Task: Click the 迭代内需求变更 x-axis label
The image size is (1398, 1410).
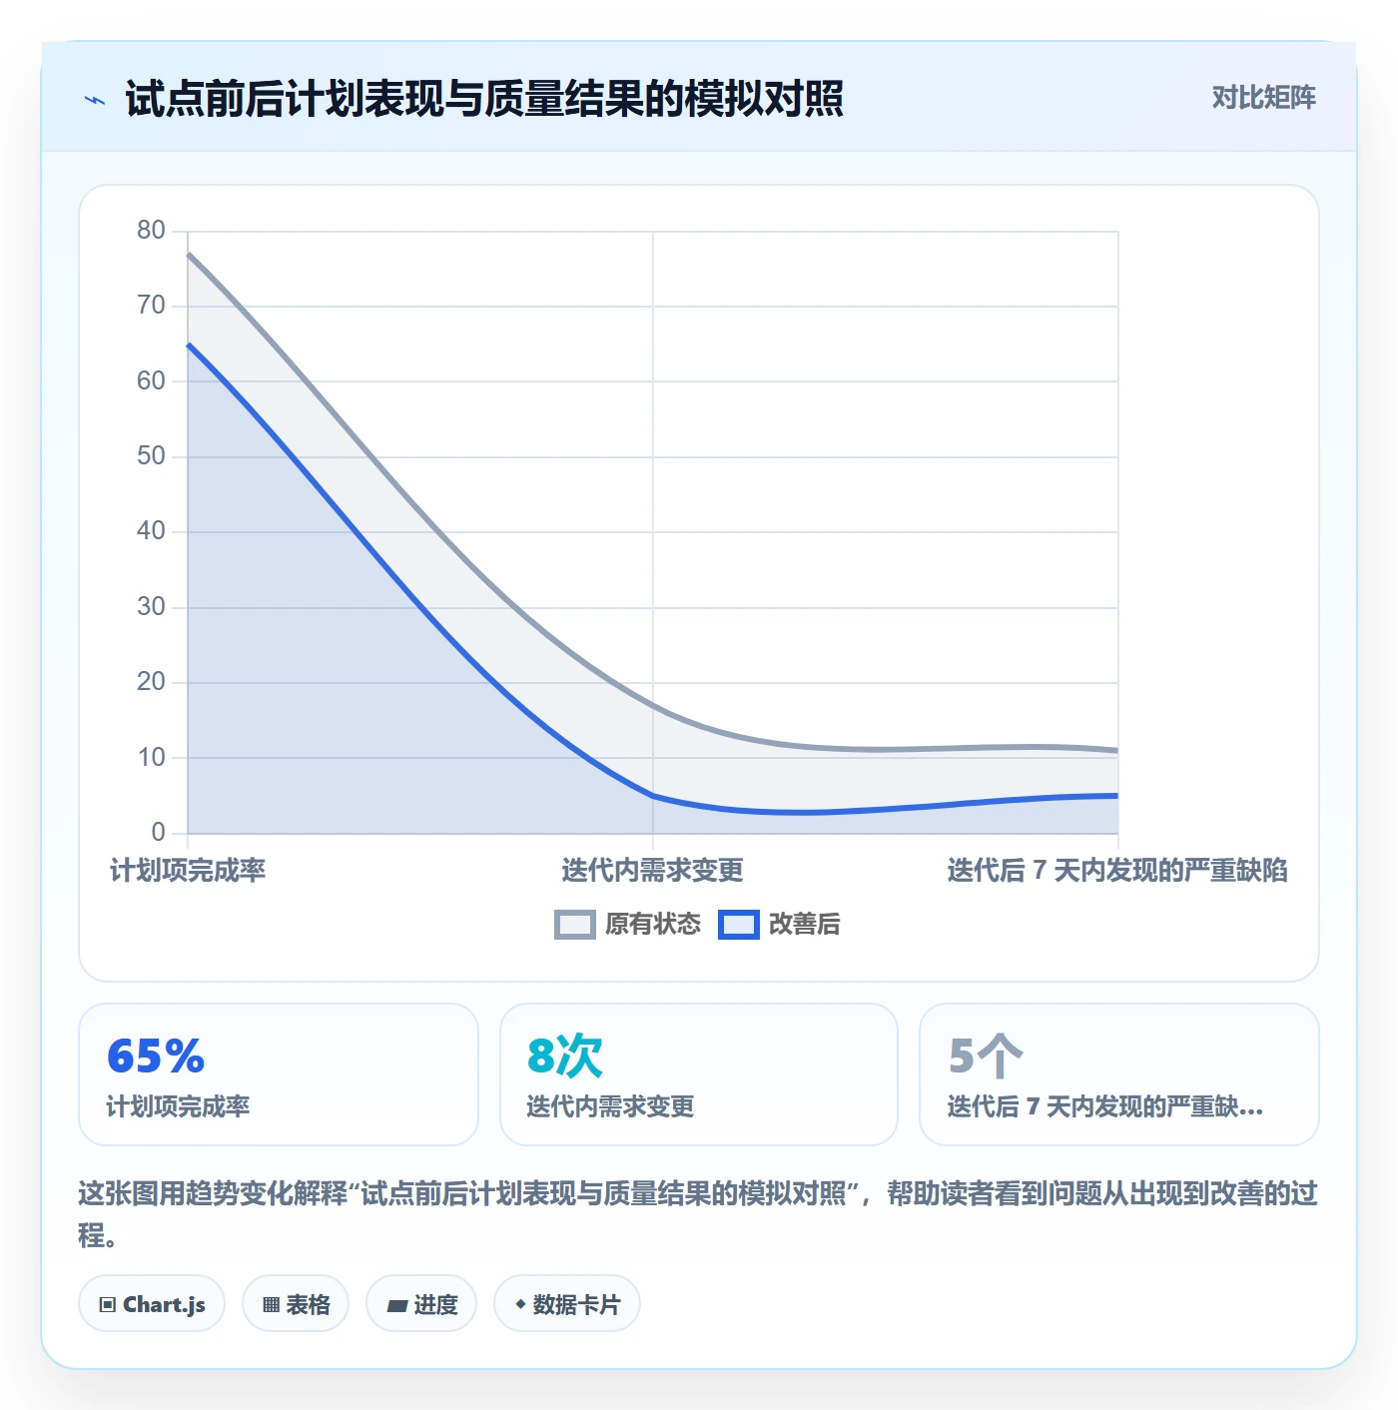Action: (x=652, y=871)
